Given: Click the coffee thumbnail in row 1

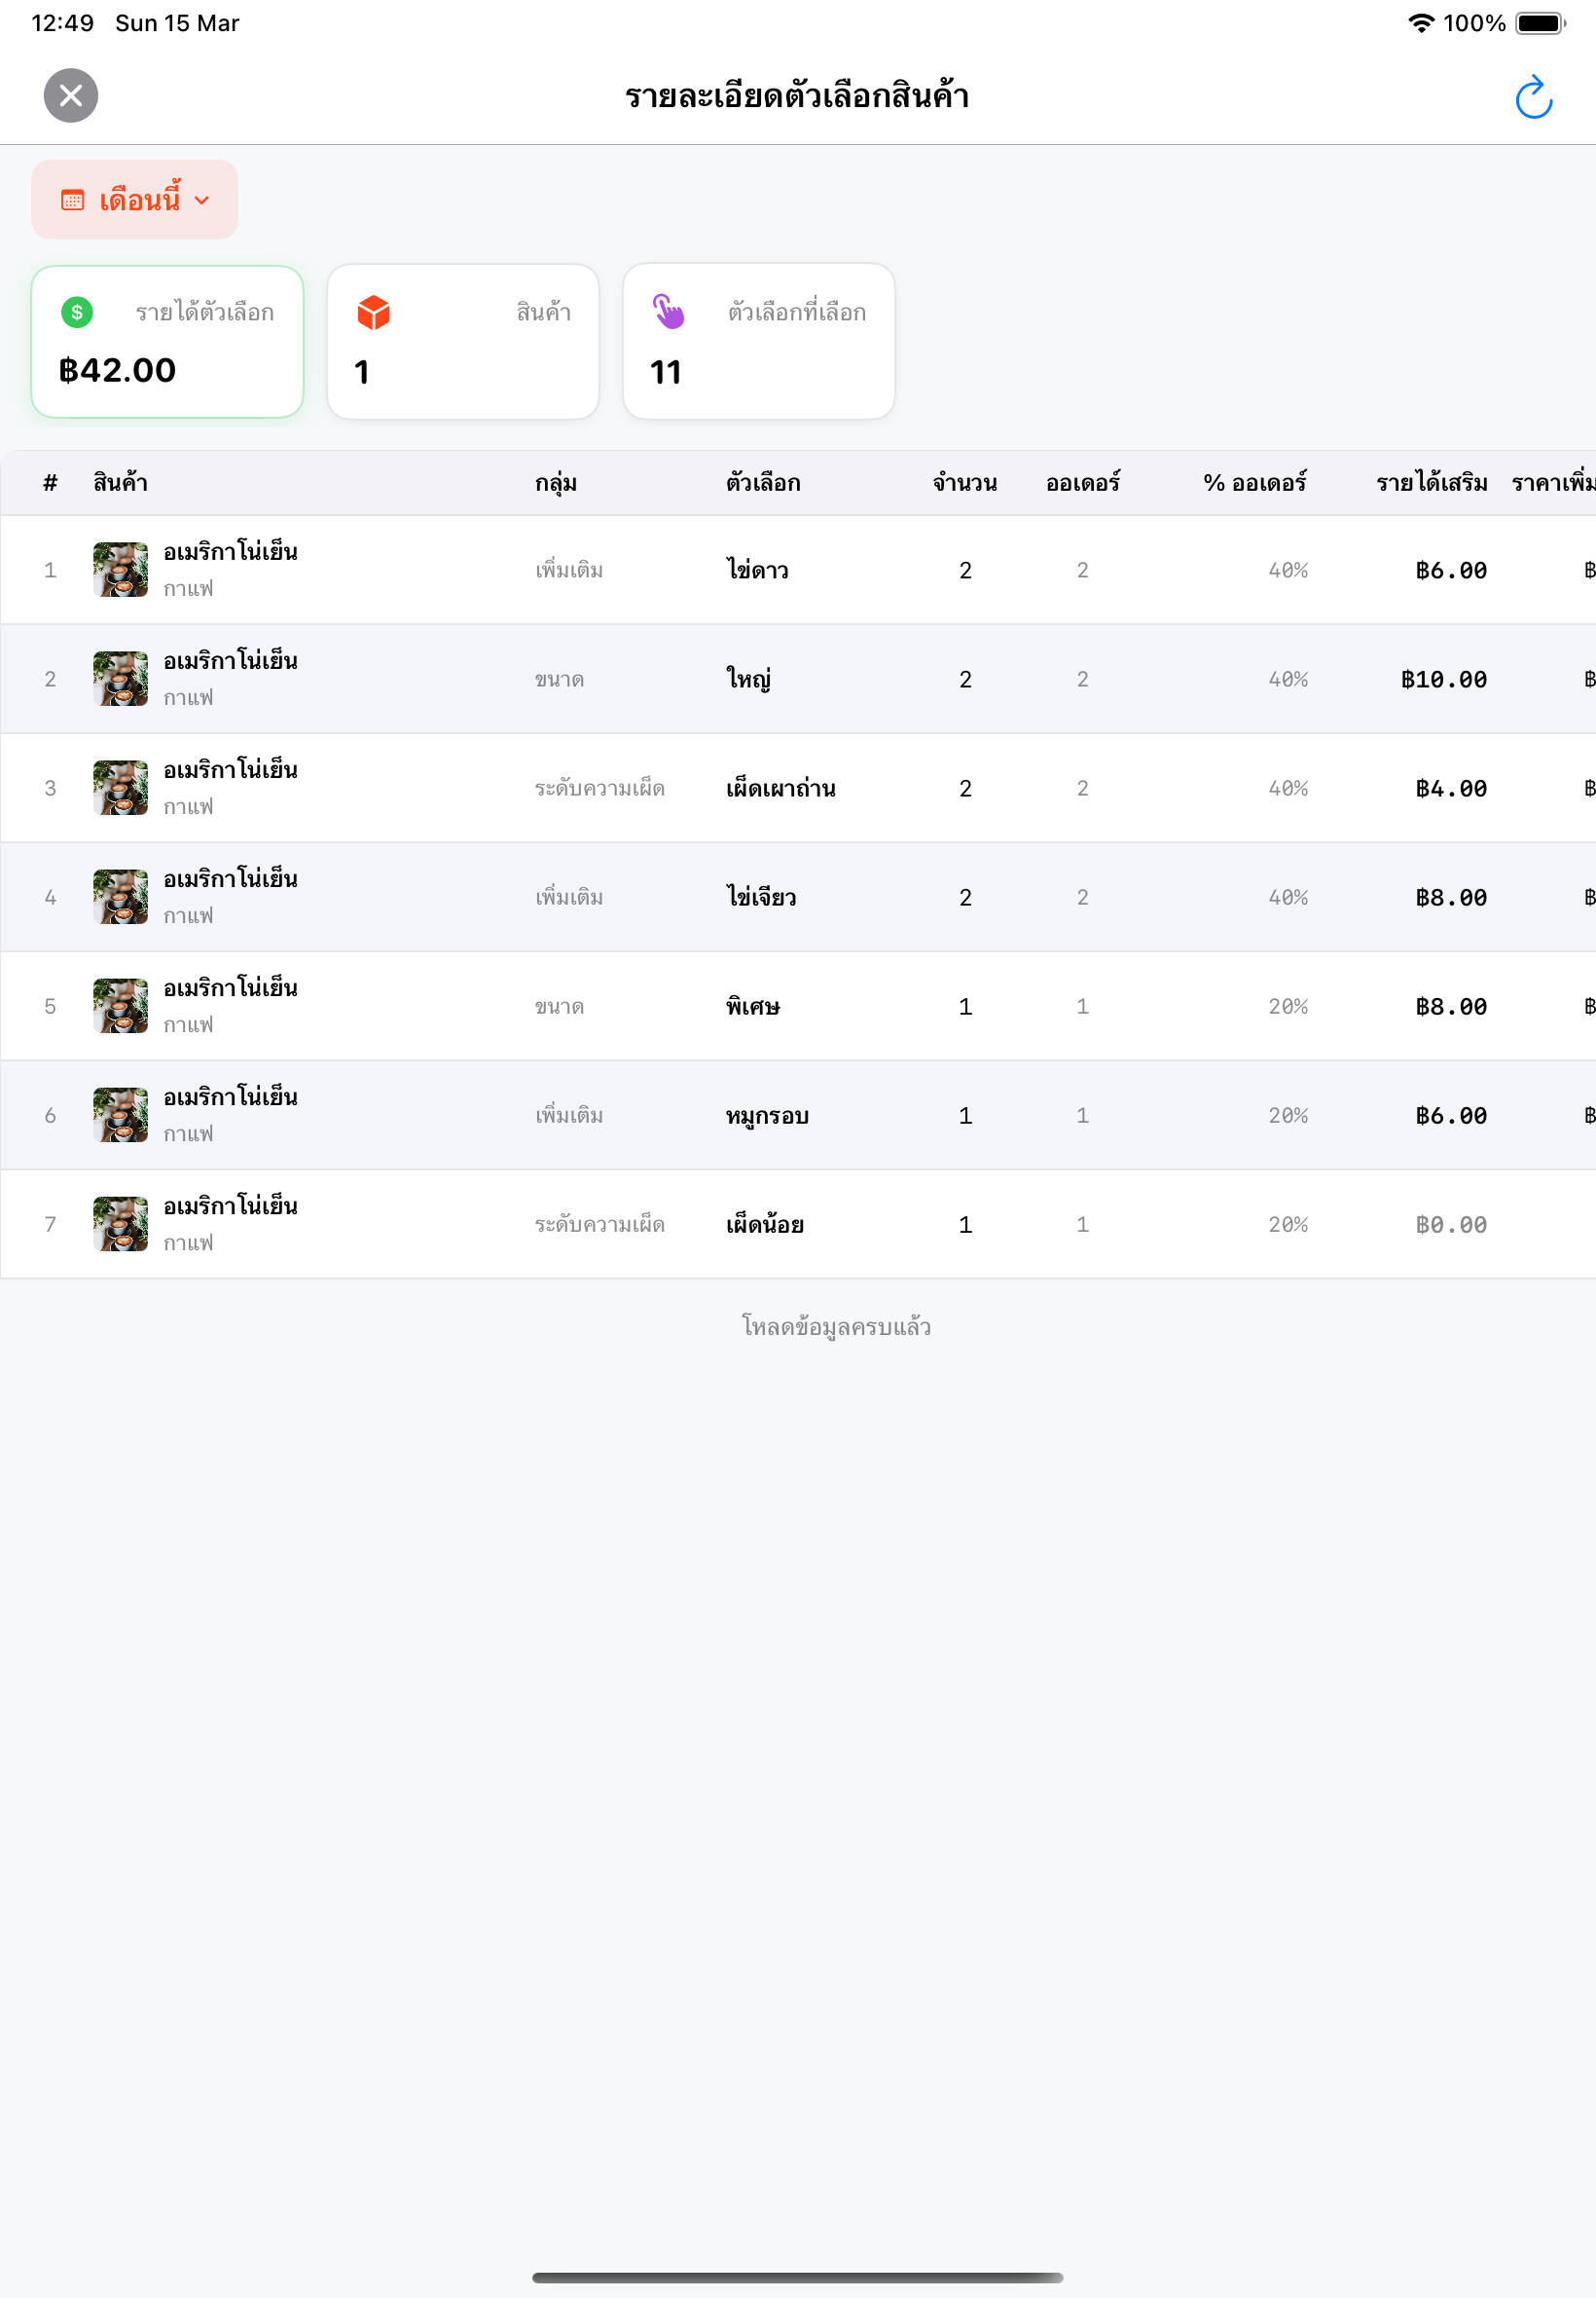Looking at the screenshot, I should point(121,570).
